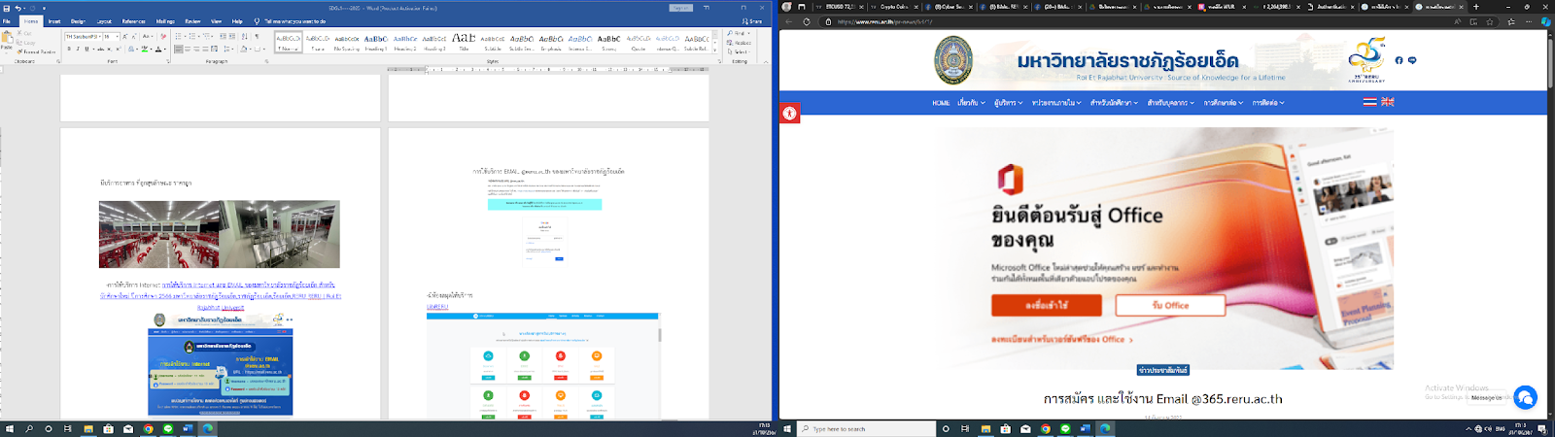Open the Mailings ribbon tab
This screenshot has width=1555, height=437.
pos(165,20)
